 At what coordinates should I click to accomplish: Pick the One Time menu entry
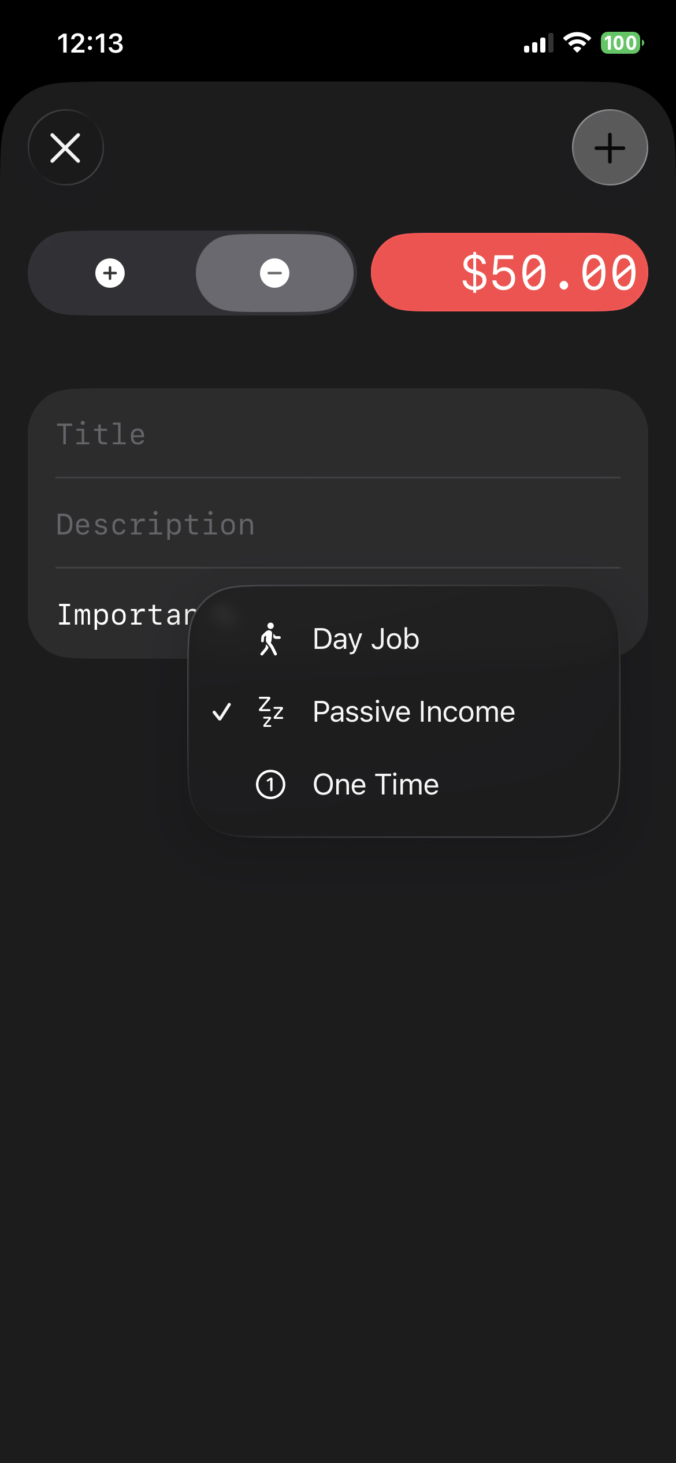point(376,785)
